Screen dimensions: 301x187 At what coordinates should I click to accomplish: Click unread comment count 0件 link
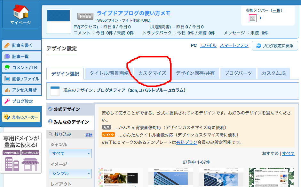(x=130, y=33)
